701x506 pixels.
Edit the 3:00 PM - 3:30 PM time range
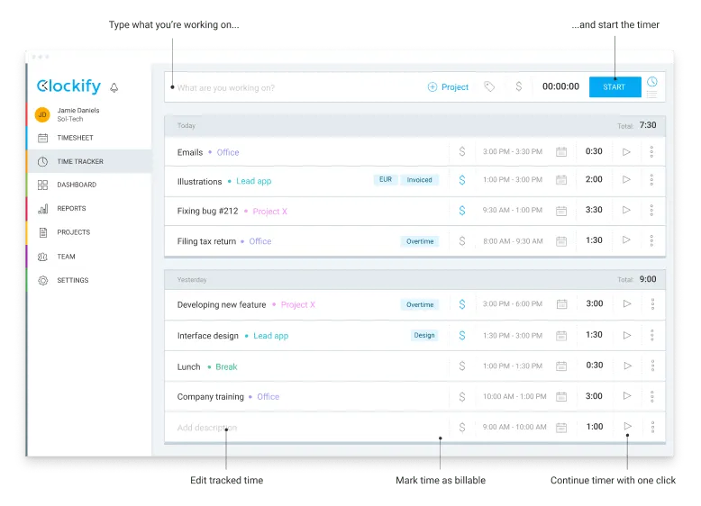pos(513,152)
